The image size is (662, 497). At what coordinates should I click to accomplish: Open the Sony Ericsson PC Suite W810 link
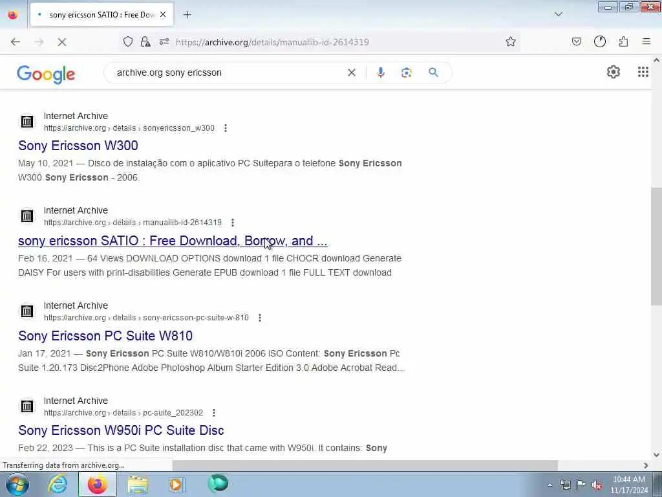coord(105,336)
